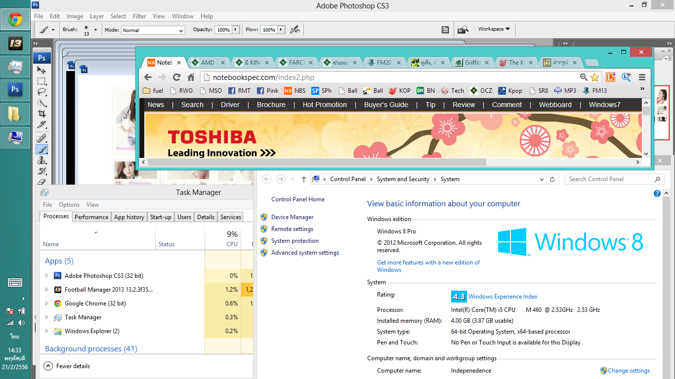Open Football Manager 13 from the taskbar

[x=15, y=43]
